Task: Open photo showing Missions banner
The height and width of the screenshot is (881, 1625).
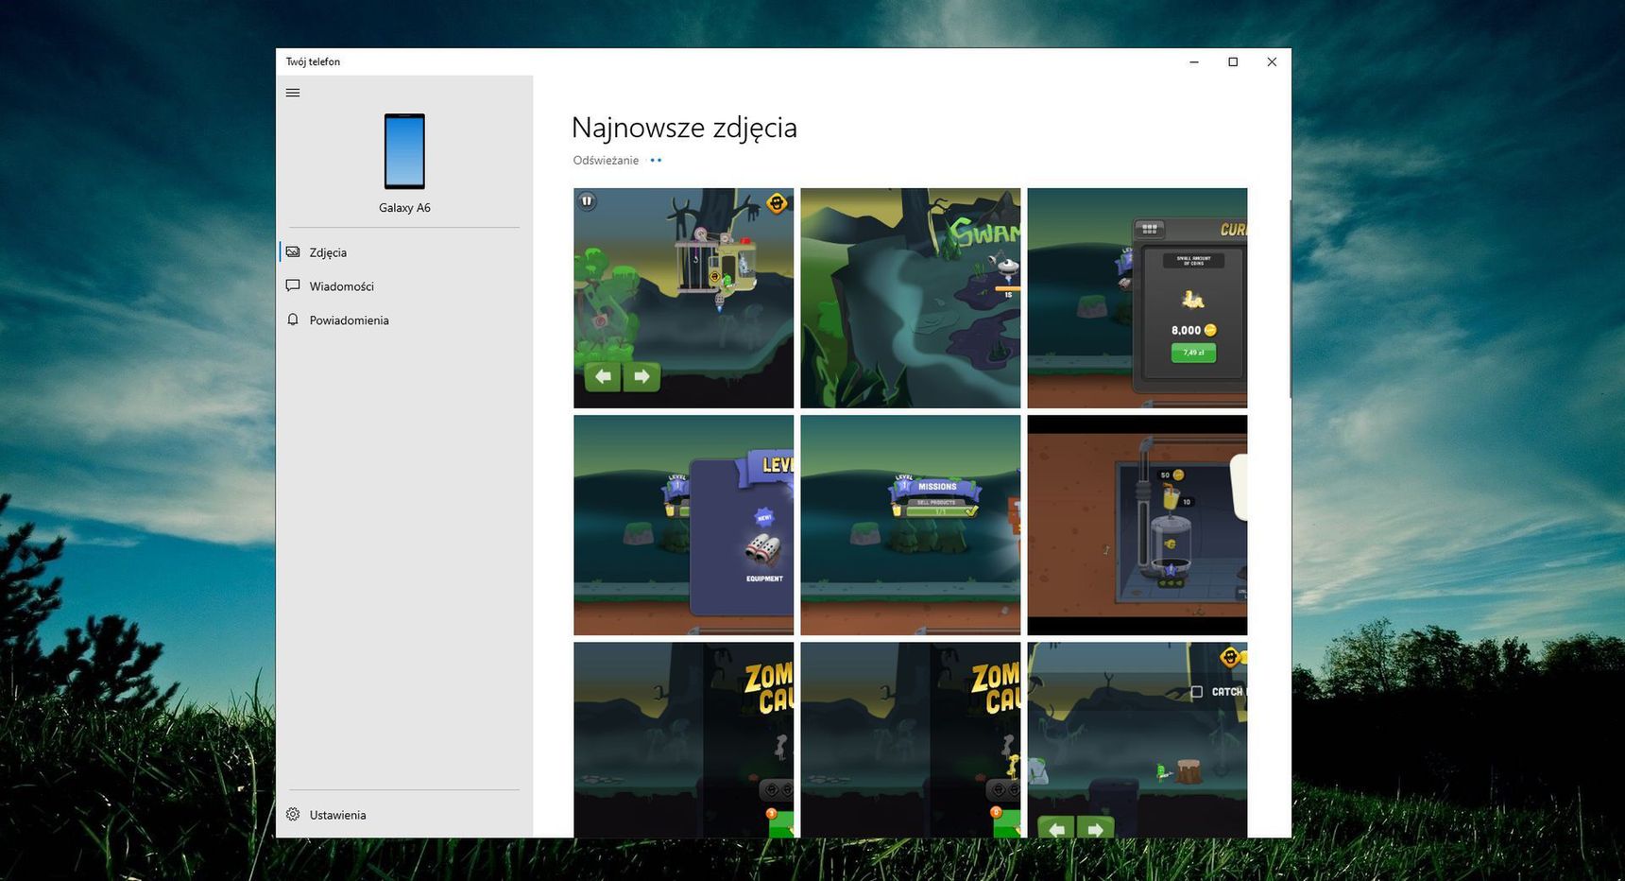Action: pyautogui.click(x=910, y=525)
